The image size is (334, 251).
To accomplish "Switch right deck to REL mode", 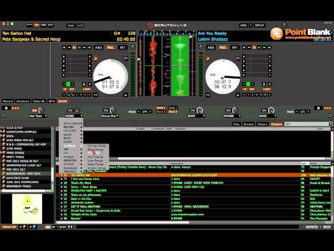I will click(x=223, y=48).
